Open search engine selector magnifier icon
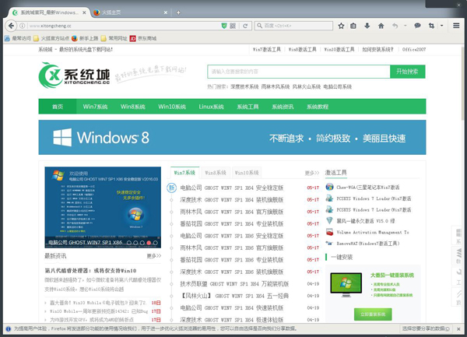The image size is (467, 337). (x=260, y=26)
